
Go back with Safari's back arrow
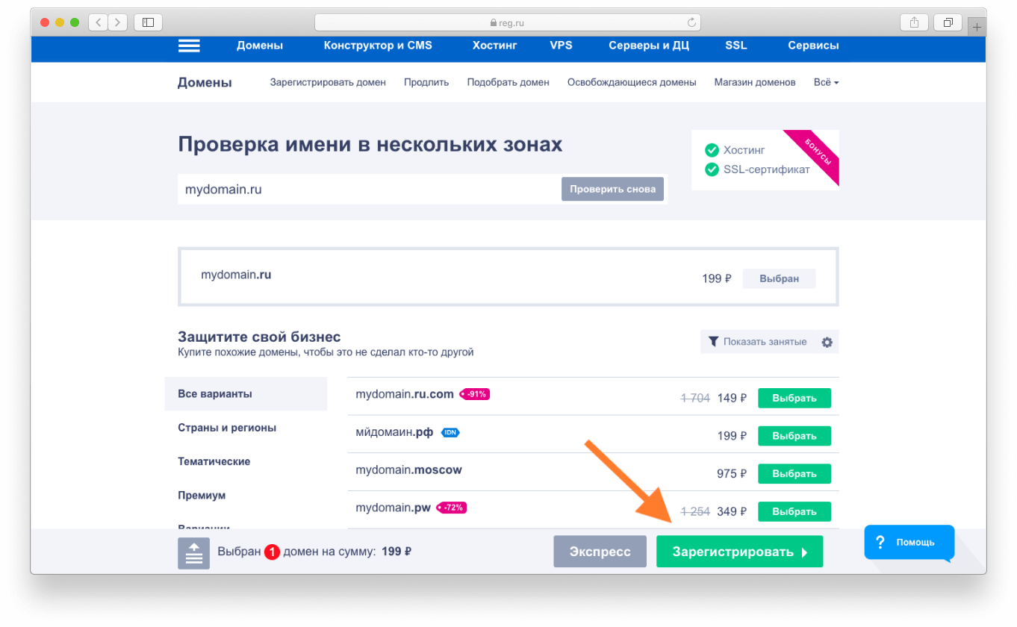point(98,22)
